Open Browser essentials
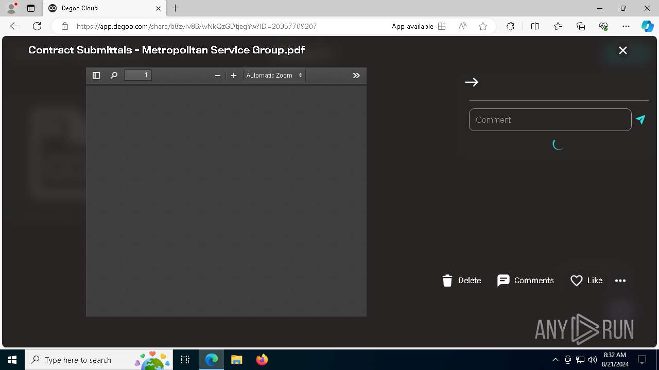 603,26
